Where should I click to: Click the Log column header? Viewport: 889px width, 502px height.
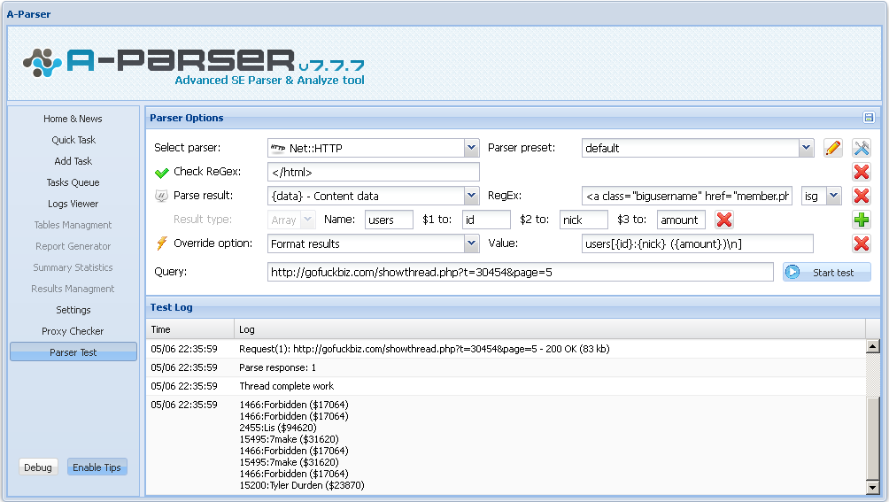(x=549, y=329)
